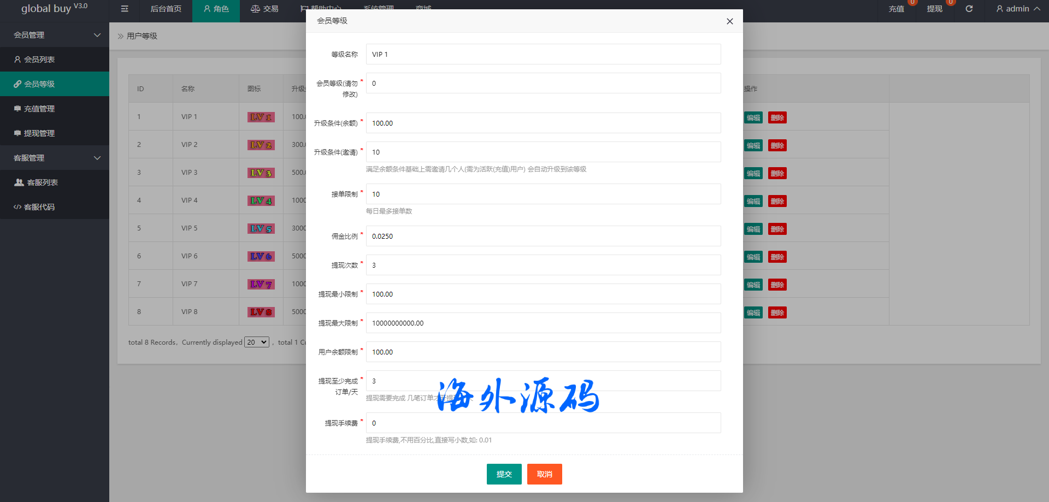Switch to the 后台首页 tab
The height and width of the screenshot is (502, 1049).
(x=166, y=9)
